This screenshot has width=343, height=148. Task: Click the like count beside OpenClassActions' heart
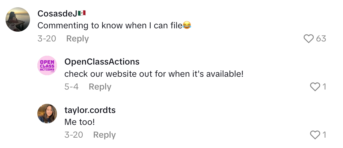[324, 87]
